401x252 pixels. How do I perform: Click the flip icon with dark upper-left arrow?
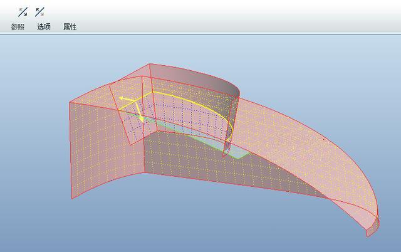point(39,12)
